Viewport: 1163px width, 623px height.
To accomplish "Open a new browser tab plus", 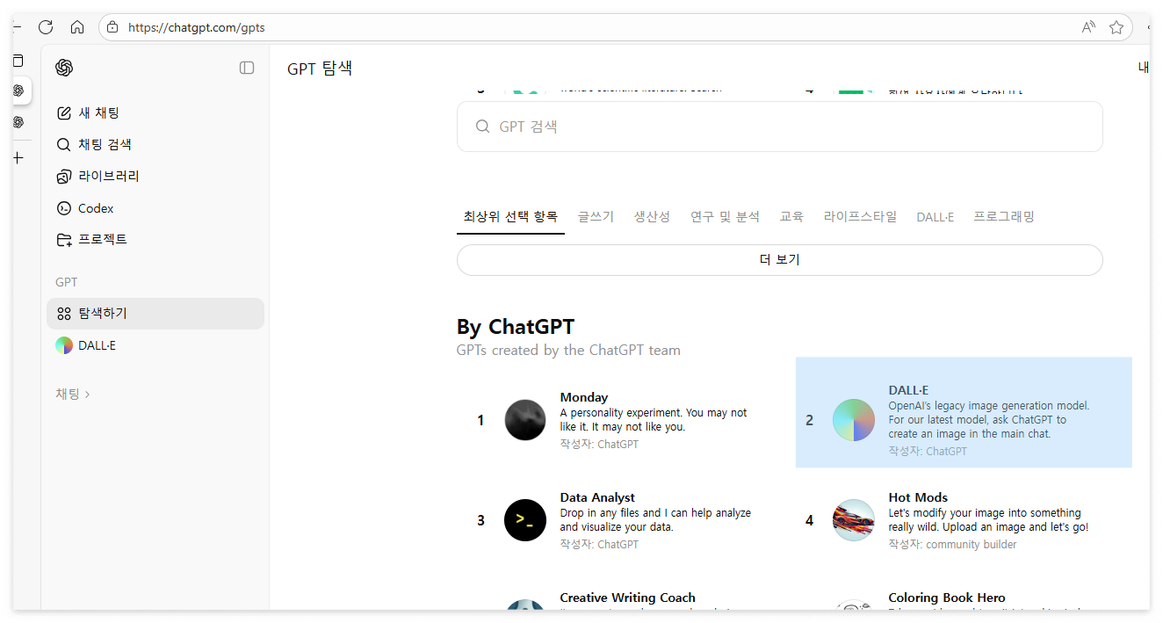I will click(18, 158).
